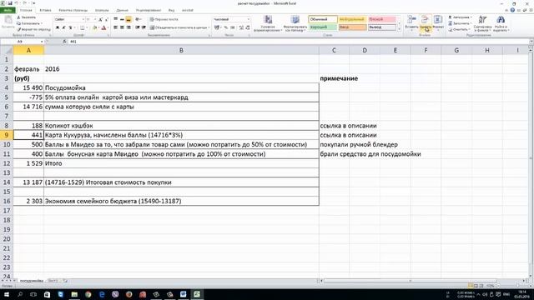Click the Format as Table icon
Image resolution: width=534 pixels, height=300 pixels.
pos(295,20)
